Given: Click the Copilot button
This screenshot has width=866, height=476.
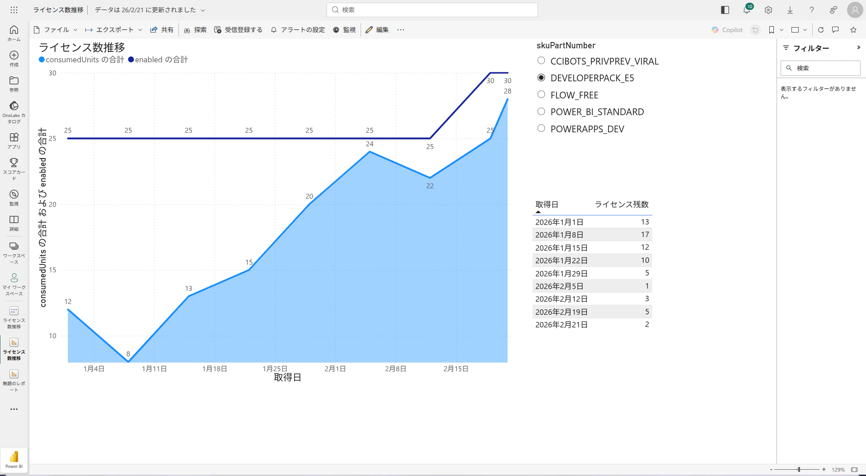Looking at the screenshot, I should tap(727, 30).
